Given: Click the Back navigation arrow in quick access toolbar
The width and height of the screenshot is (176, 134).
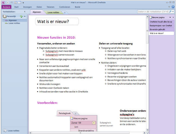Looking at the screenshot, I should point(8,2).
